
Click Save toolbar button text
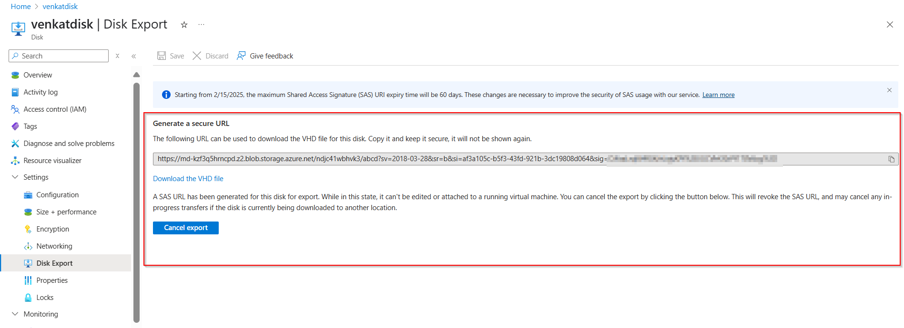(x=177, y=56)
